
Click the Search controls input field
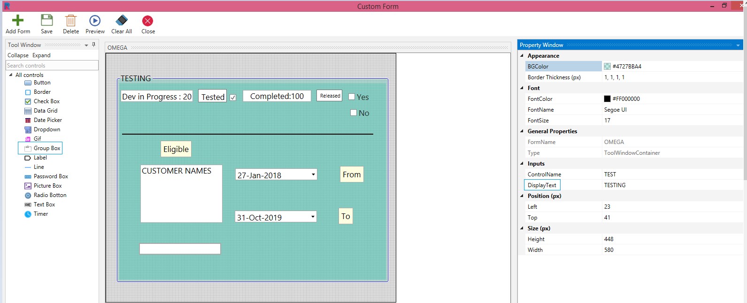pyautogui.click(x=52, y=66)
